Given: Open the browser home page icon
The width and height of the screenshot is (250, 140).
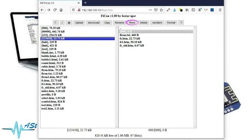Looking at the screenshot, I should [61, 10].
